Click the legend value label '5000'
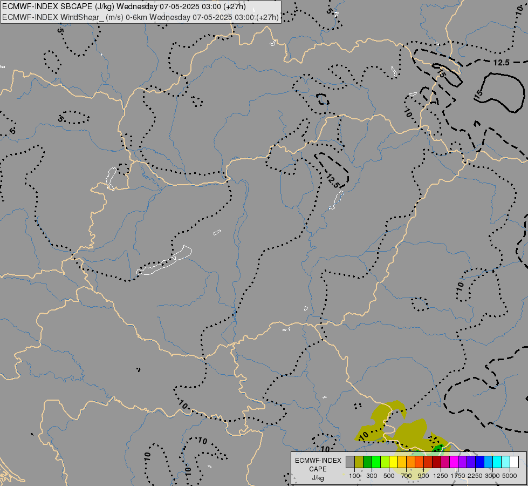 [510, 476]
